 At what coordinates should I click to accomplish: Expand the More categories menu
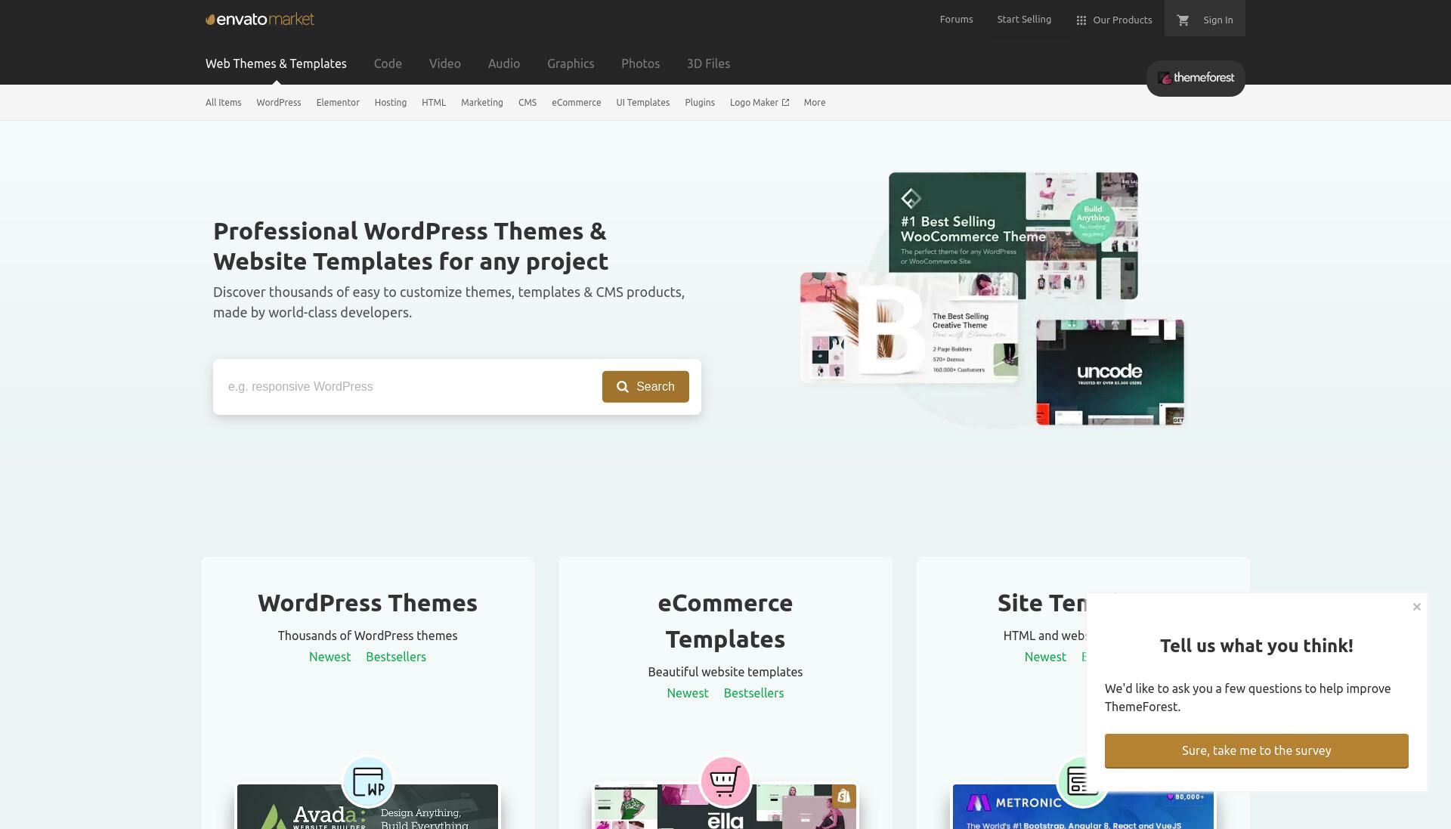pos(815,103)
